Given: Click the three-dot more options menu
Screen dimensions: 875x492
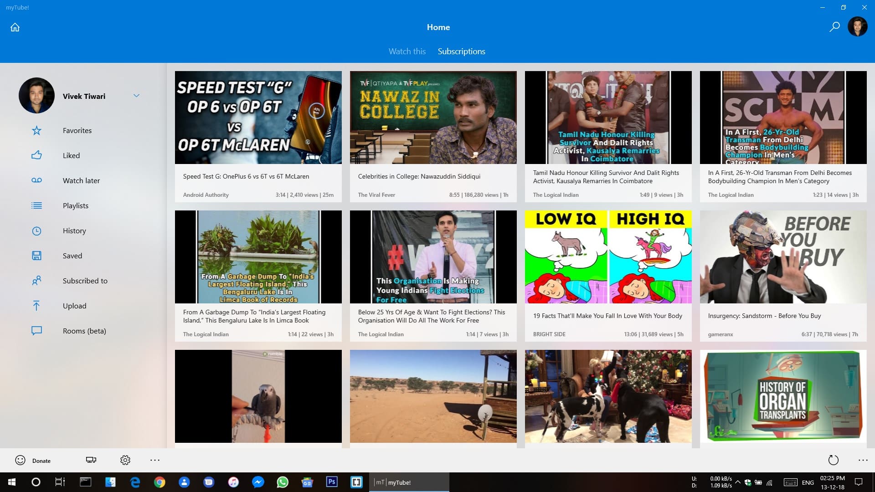Looking at the screenshot, I should [x=154, y=460].
